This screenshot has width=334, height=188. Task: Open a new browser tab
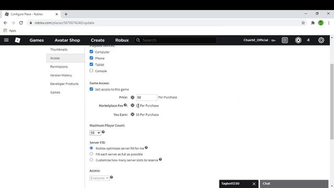tap(66, 14)
